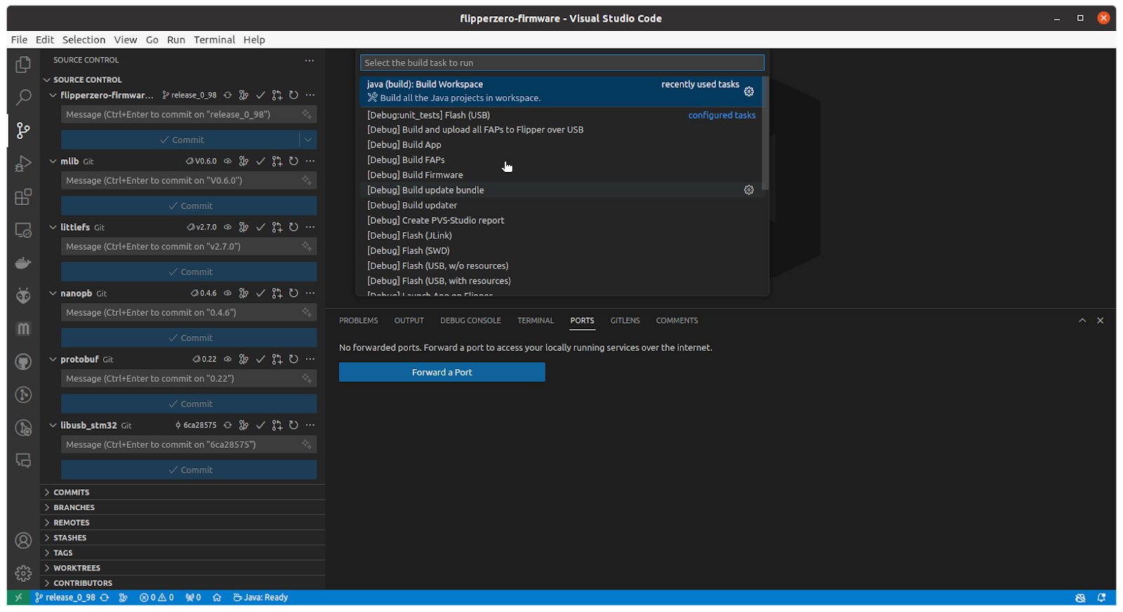Open the Terminal menu

pyautogui.click(x=214, y=40)
